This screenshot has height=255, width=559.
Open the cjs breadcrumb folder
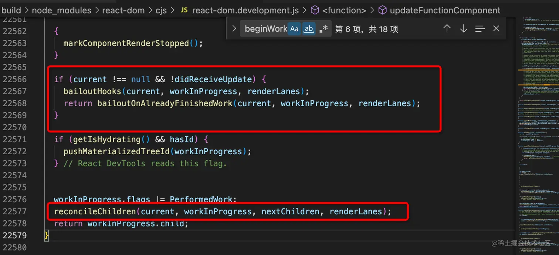[x=161, y=10]
